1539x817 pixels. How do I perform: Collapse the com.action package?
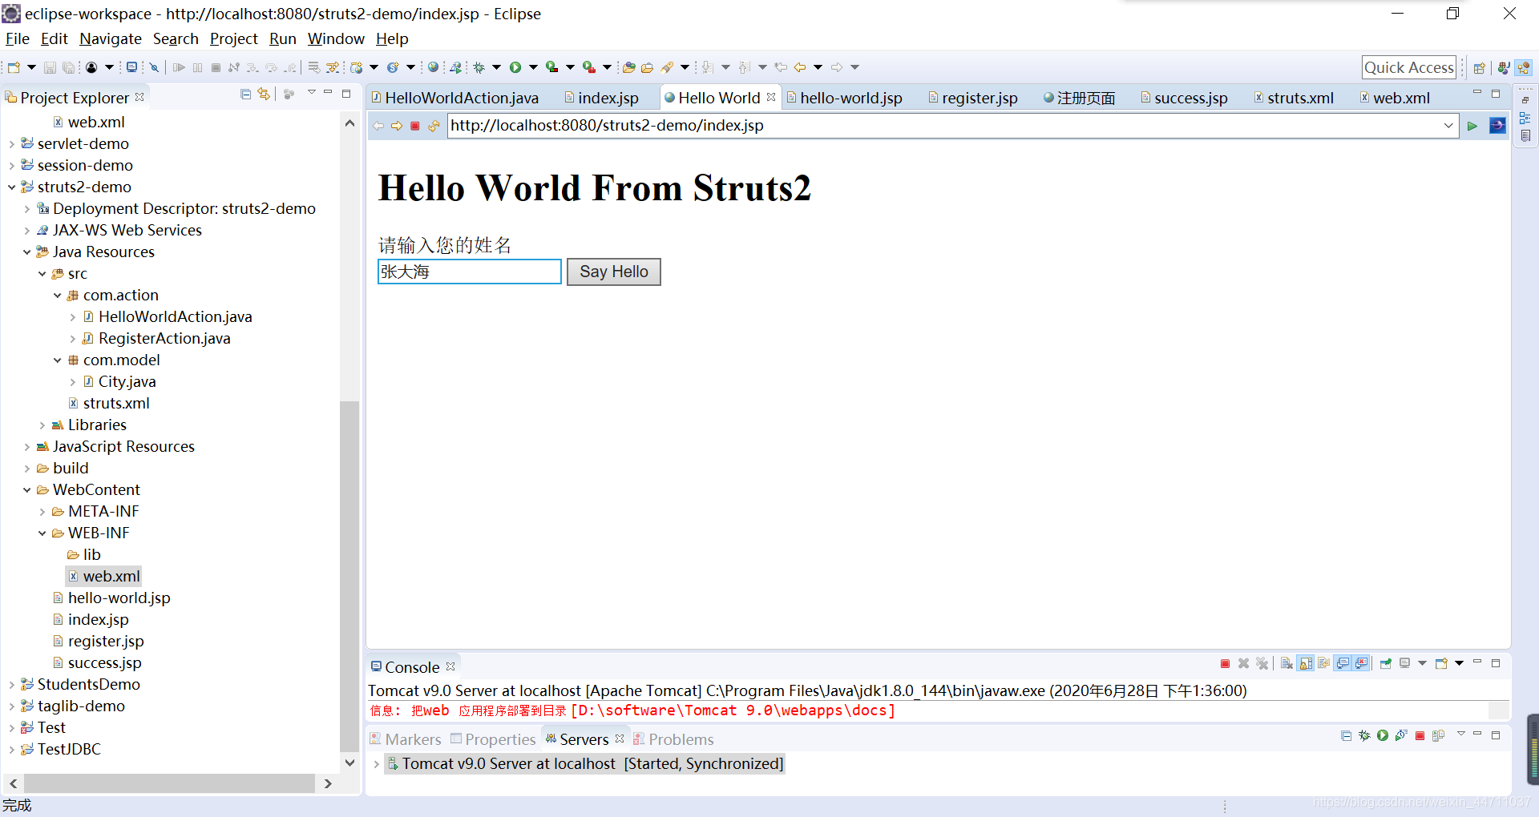point(57,296)
